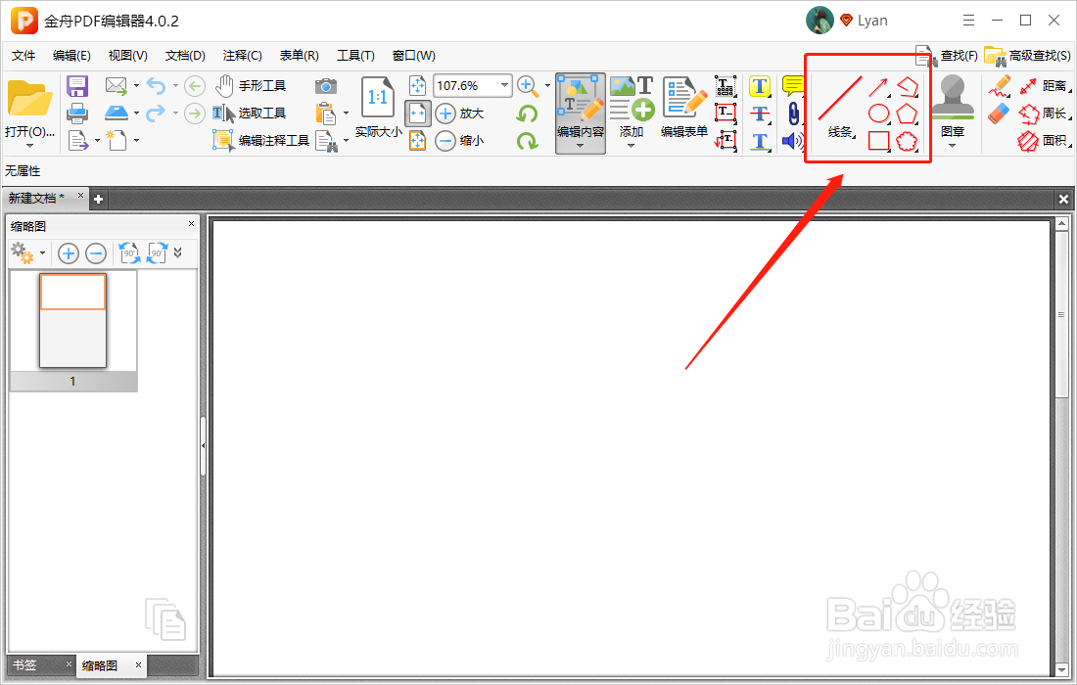The image size is (1077, 685).
Task: Select the Typewriter tool icon
Action: pos(726,86)
